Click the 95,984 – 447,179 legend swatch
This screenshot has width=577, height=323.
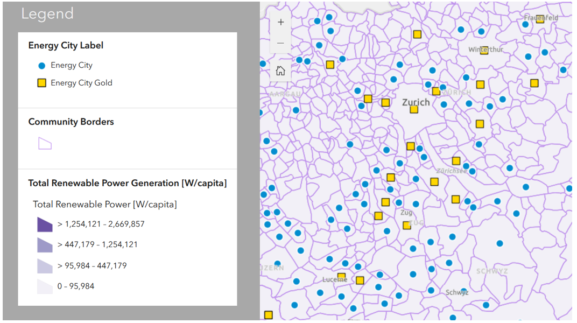(x=45, y=266)
